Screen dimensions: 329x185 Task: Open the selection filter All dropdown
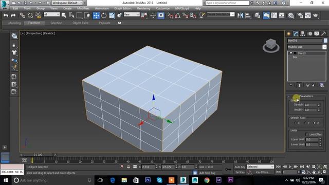(51, 14)
